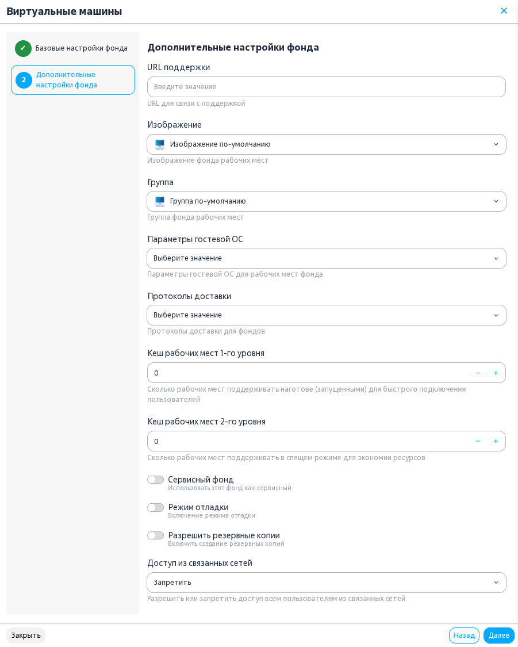The image size is (518, 647).
Task: Click the monitor icon in Изображение field
Action: 160,144
